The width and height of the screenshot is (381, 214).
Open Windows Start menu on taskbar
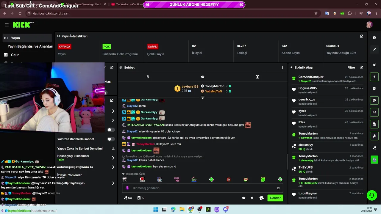click(155, 209)
